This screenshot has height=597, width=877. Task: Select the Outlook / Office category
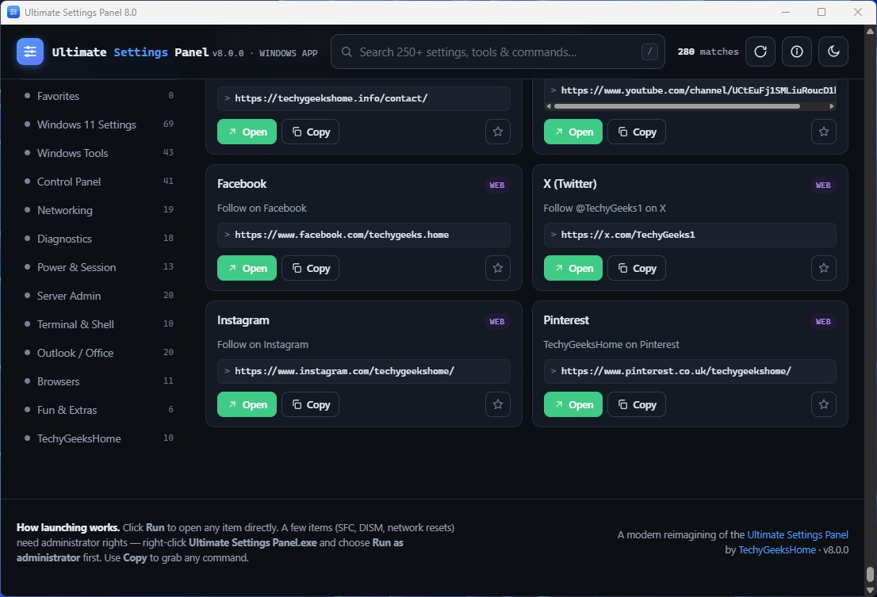pos(99,352)
